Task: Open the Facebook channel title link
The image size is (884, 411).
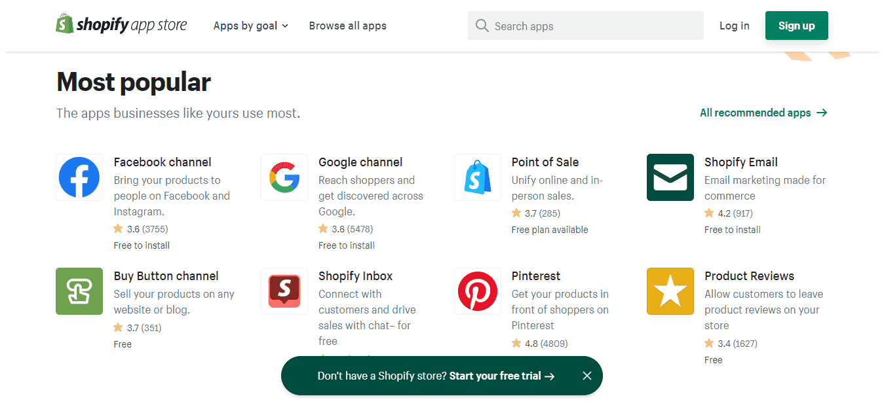Action: coord(163,162)
